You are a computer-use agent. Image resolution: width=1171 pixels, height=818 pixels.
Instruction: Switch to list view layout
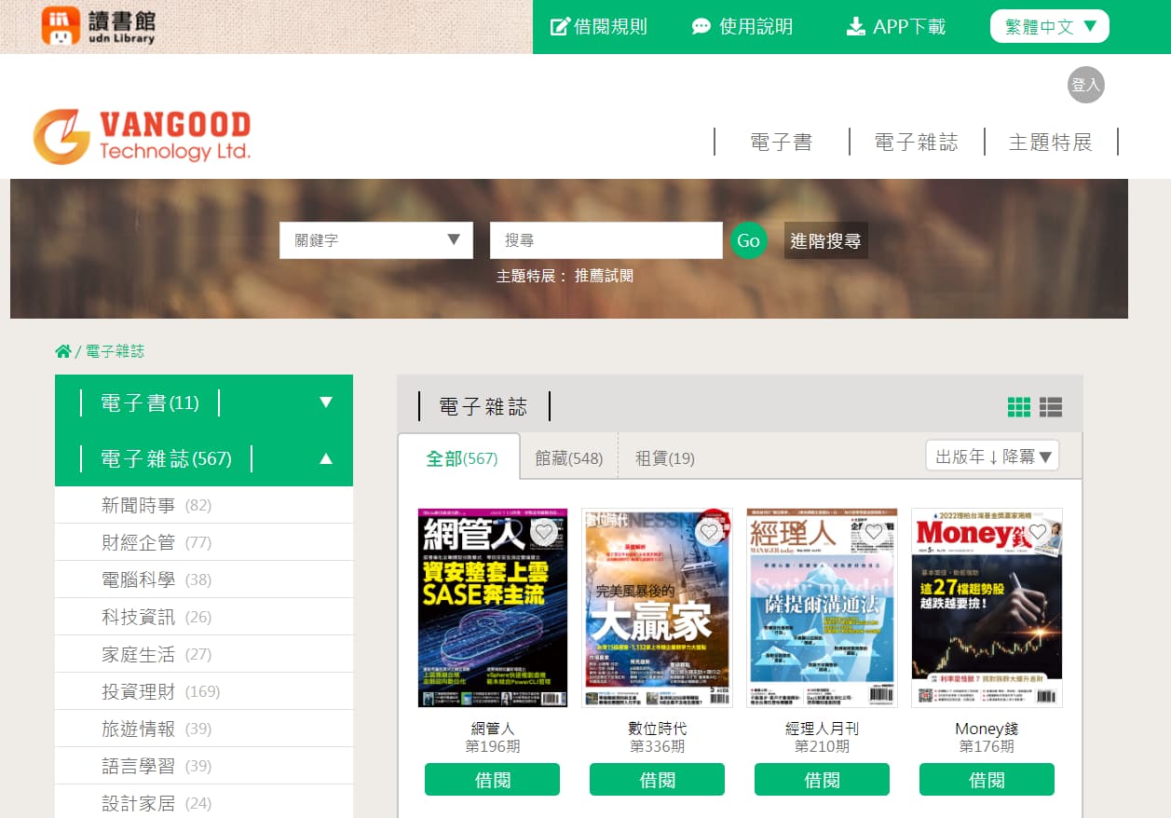tap(1051, 407)
